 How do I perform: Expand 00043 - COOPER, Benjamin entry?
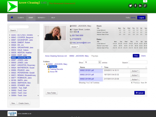(10, 37)
